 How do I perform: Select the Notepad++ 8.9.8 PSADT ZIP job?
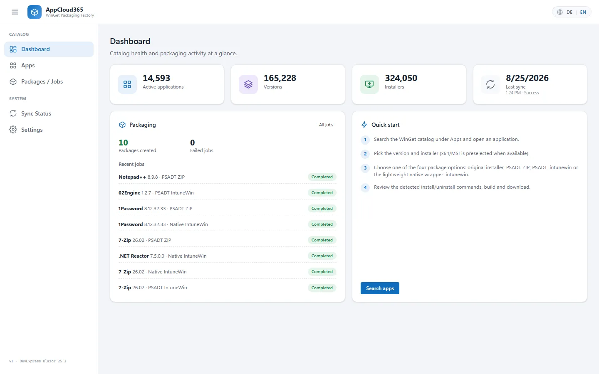[228, 177]
